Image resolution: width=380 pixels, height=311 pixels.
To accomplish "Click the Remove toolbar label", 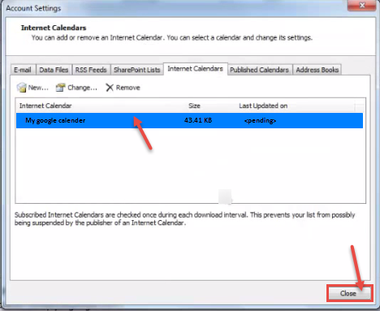I will 128,88.
